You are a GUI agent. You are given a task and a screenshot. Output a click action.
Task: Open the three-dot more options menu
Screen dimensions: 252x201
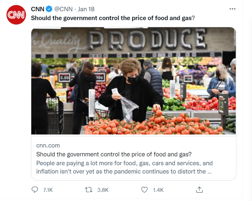[232, 9]
